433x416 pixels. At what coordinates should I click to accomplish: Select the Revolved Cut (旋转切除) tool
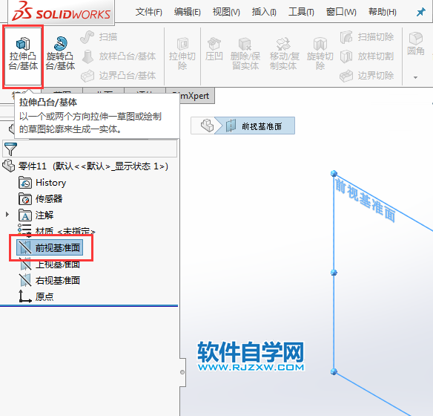[320, 54]
